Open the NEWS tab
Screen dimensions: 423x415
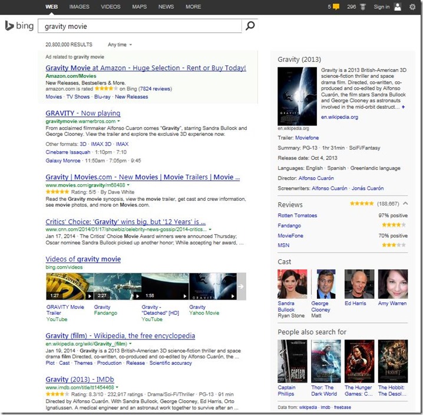pyautogui.click(x=166, y=6)
